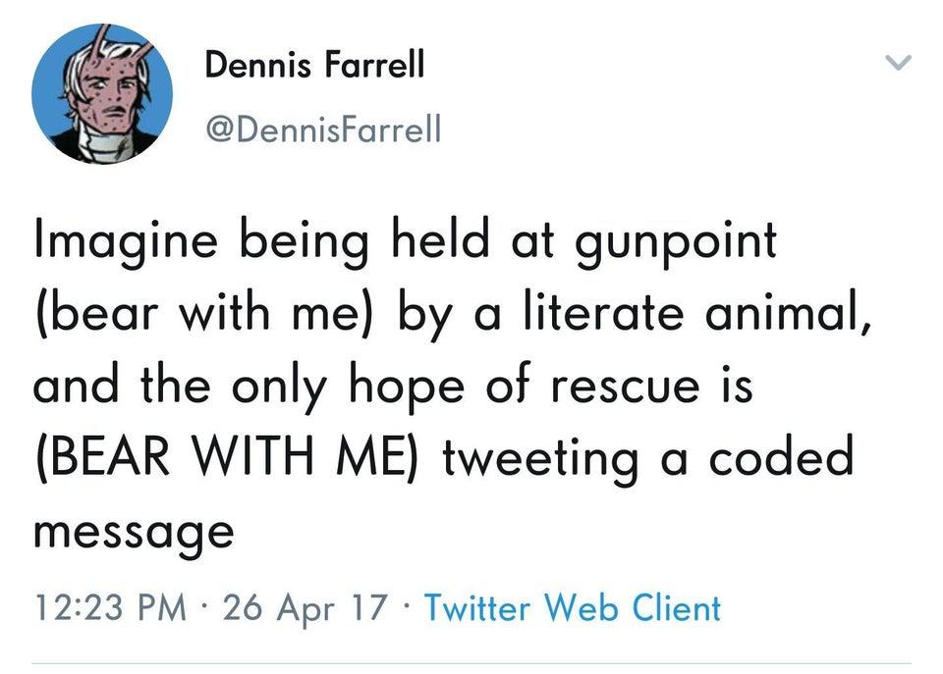Viewport: 943px width, 674px height.
Task: Click the 12:23 PM timestamp
Action: coord(111,608)
